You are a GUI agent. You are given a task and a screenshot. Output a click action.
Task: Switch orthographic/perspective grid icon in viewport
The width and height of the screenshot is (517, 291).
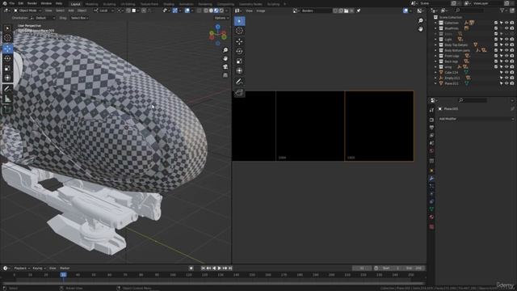point(225,75)
